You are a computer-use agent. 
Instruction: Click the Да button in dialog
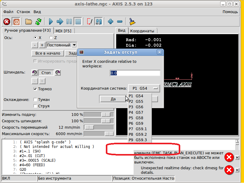pyautogui.click(x=113, y=99)
